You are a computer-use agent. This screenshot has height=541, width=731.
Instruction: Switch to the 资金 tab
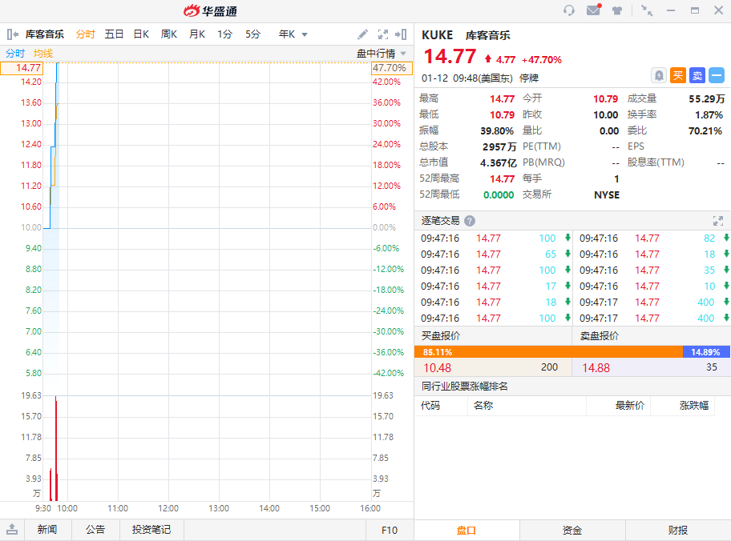[x=572, y=530]
